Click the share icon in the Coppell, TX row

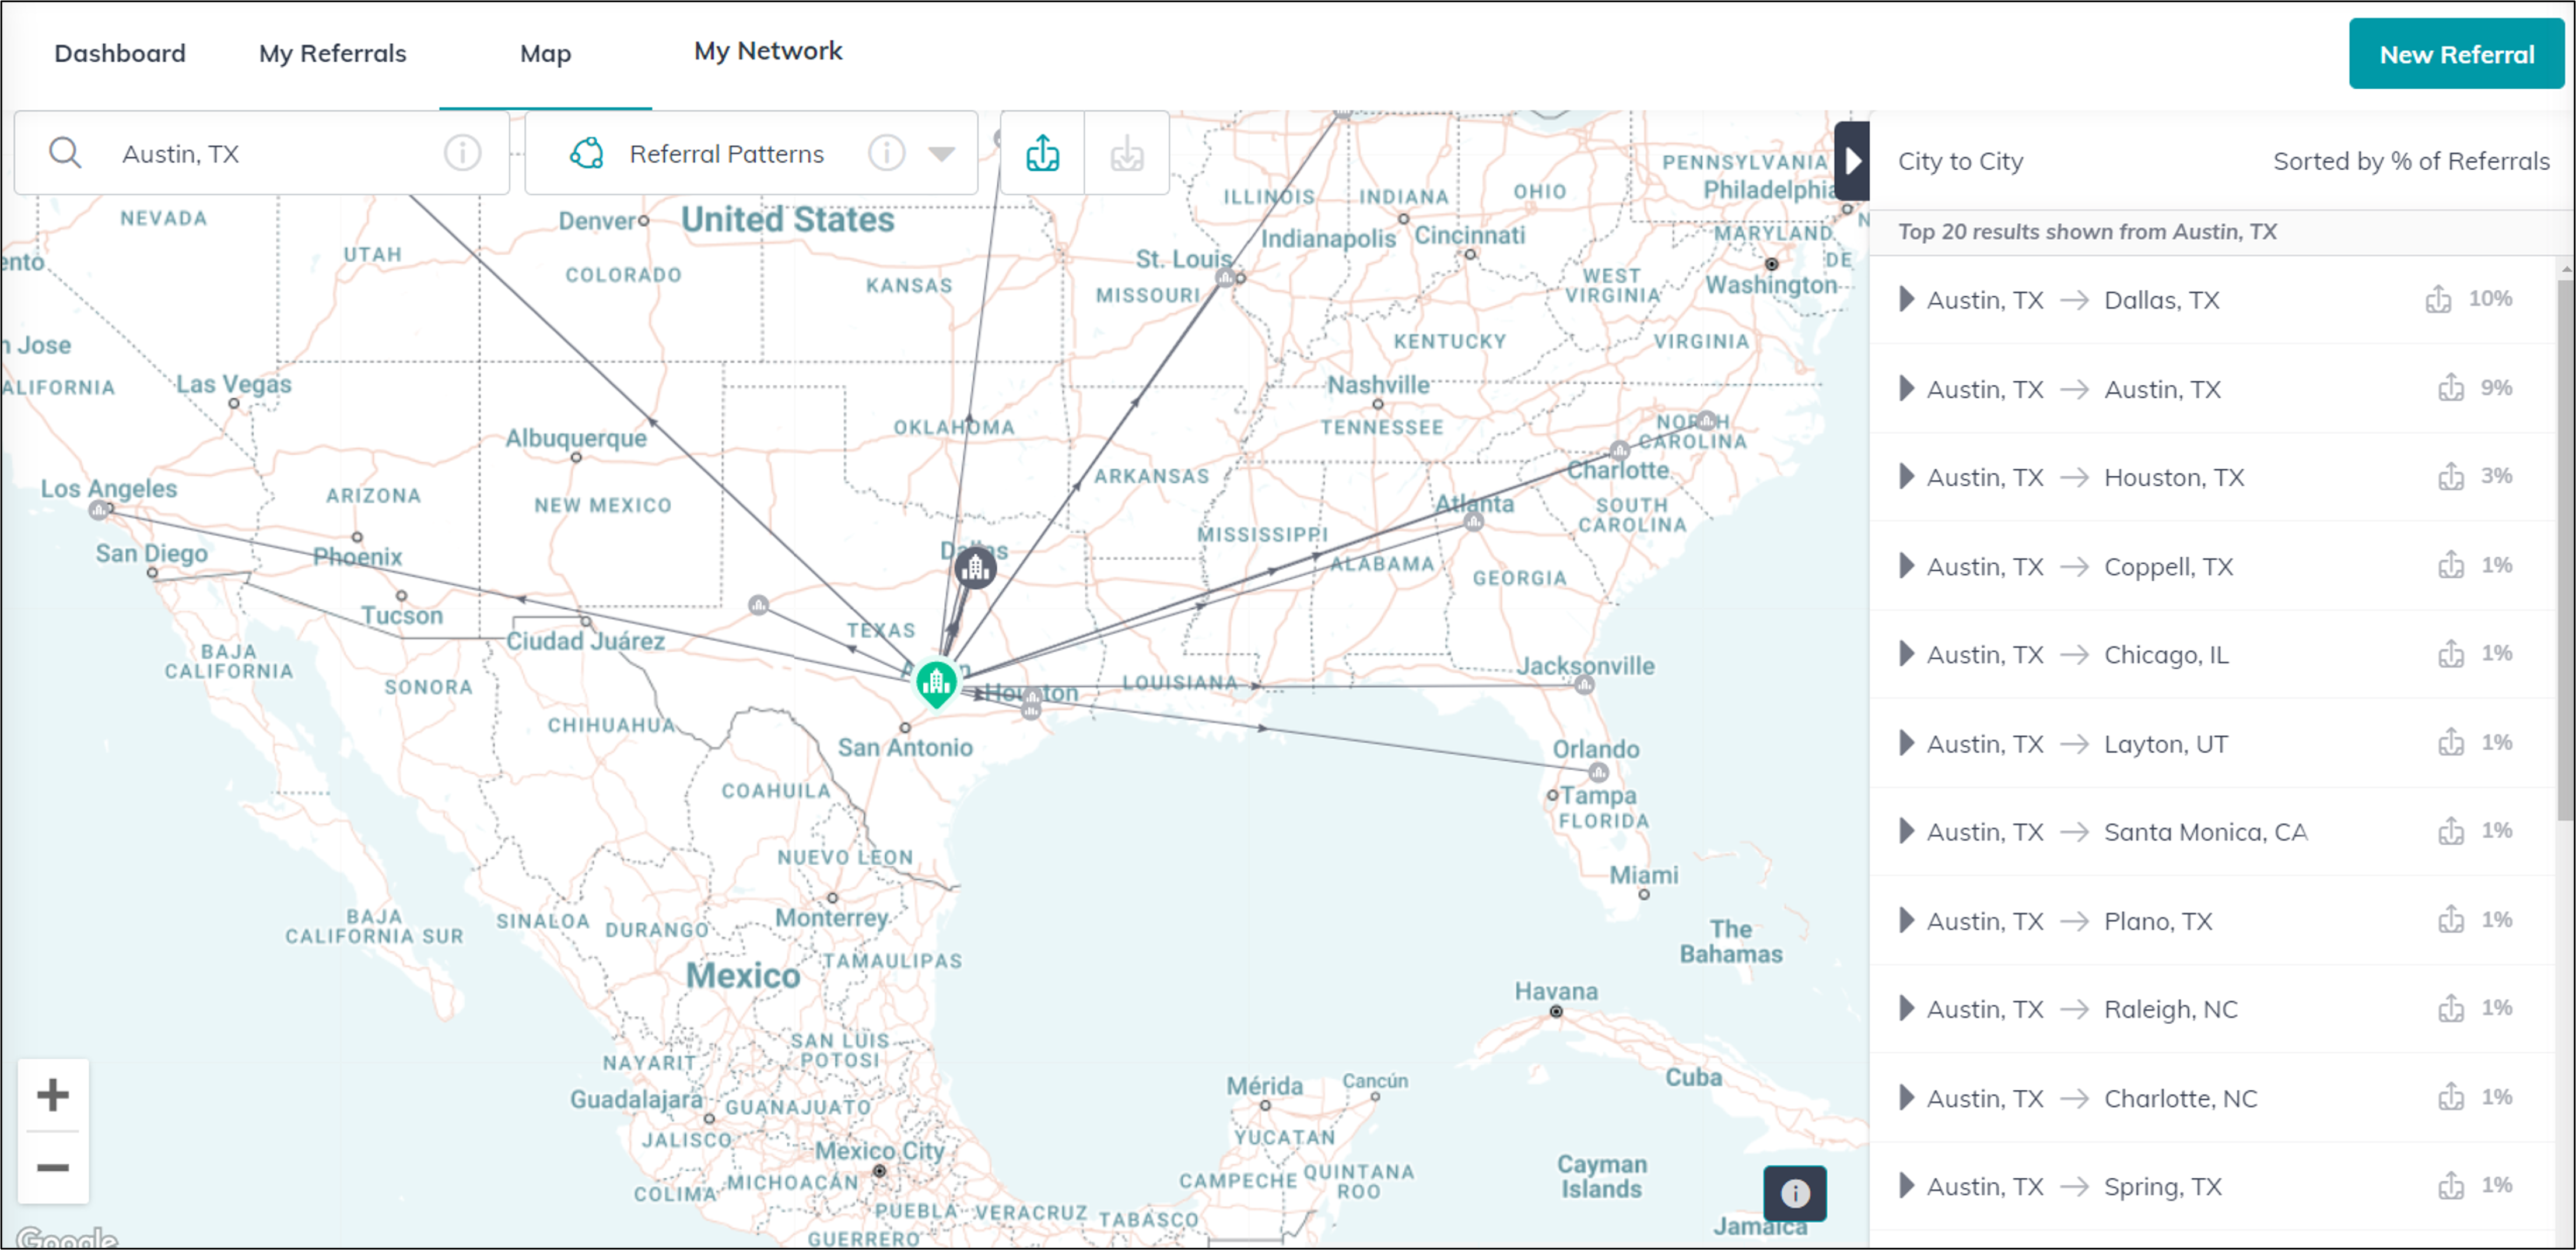2451,565
